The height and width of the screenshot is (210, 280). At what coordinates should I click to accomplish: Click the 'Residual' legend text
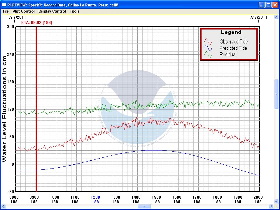point(228,55)
